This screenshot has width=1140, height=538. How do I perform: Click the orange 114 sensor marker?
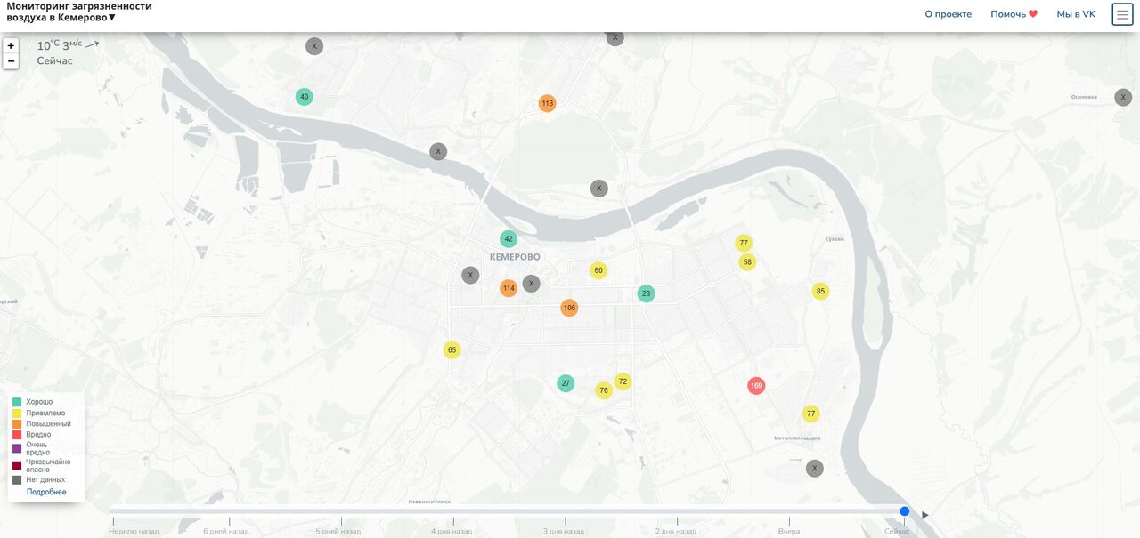[x=509, y=288]
